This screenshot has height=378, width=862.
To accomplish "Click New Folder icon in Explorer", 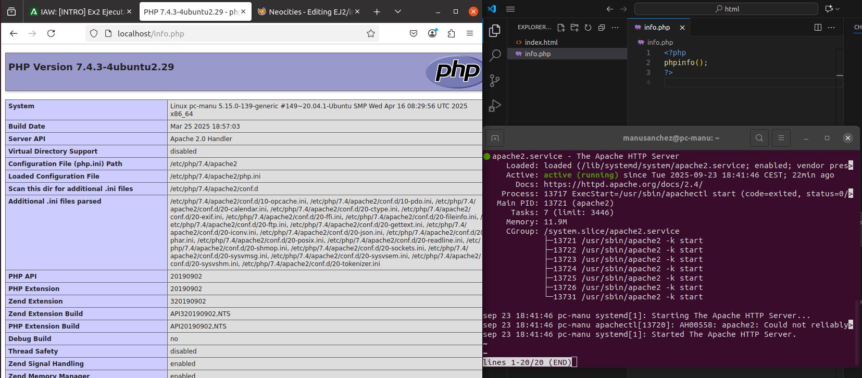I will [x=574, y=28].
